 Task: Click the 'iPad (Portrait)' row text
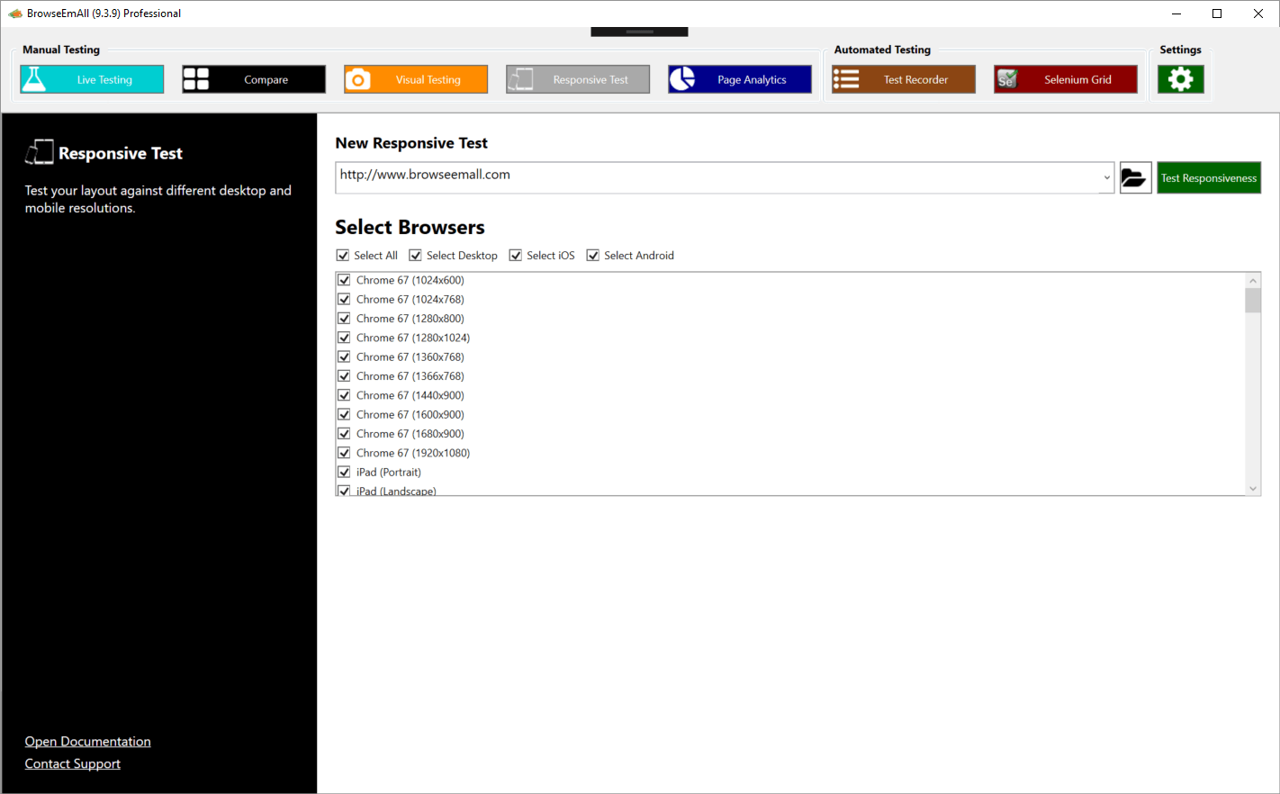(x=389, y=473)
